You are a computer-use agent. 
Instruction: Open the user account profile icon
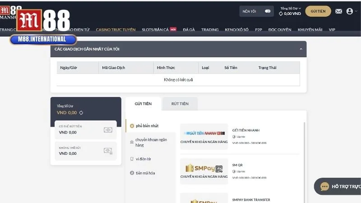[x=349, y=11]
